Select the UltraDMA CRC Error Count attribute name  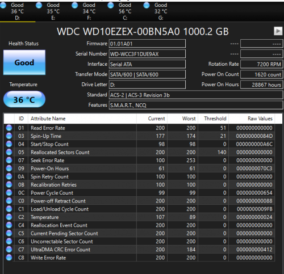pyautogui.click(x=61, y=250)
